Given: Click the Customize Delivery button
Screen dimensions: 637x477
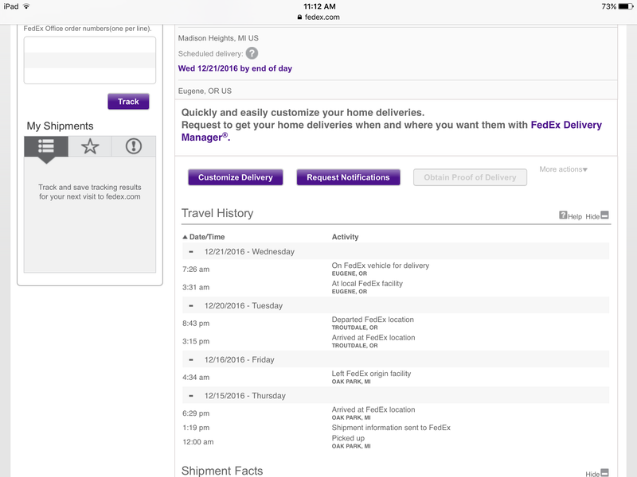Looking at the screenshot, I should pos(235,177).
